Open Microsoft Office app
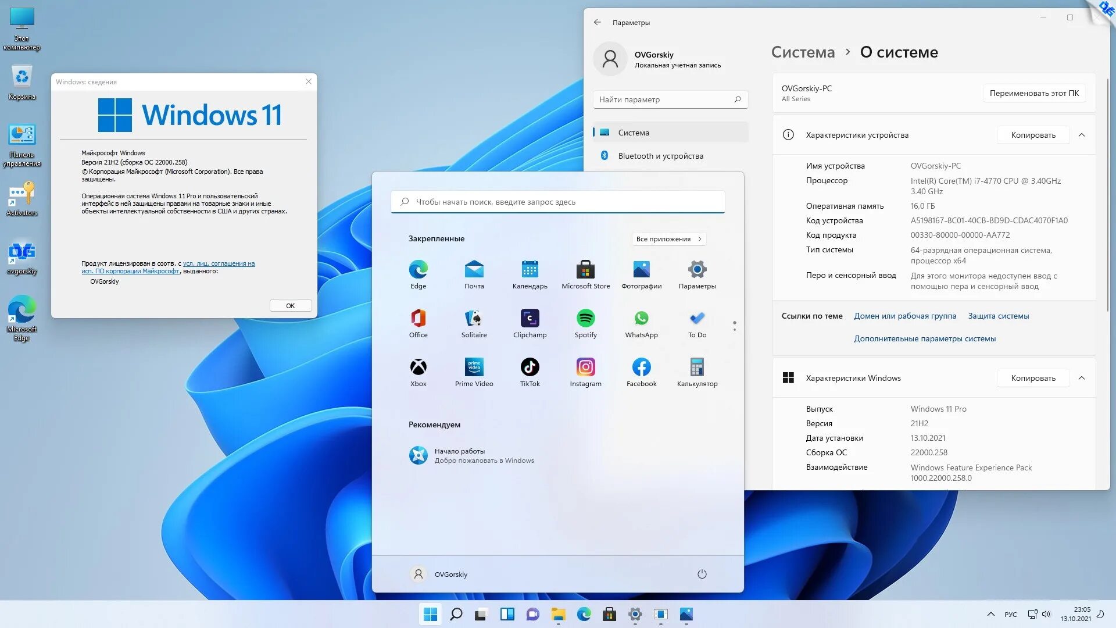 coord(419,317)
